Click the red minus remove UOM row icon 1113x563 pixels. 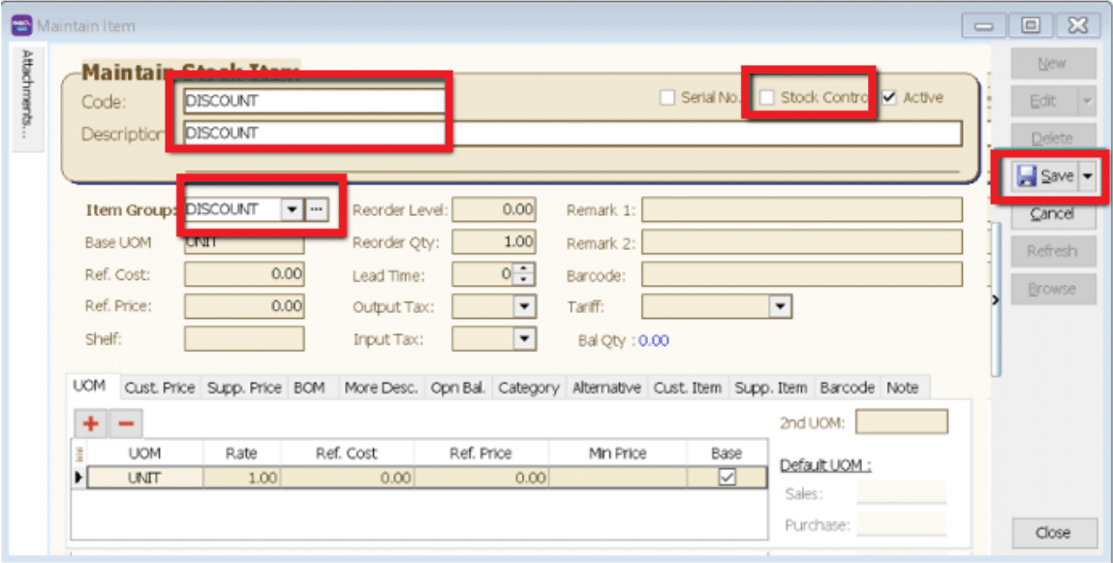125,423
